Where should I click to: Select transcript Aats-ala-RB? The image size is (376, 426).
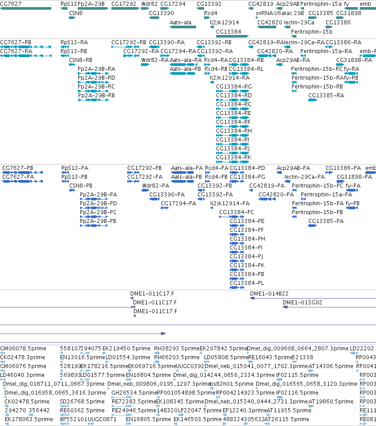tap(185, 69)
